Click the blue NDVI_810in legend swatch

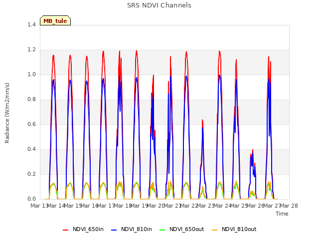pos(114,230)
